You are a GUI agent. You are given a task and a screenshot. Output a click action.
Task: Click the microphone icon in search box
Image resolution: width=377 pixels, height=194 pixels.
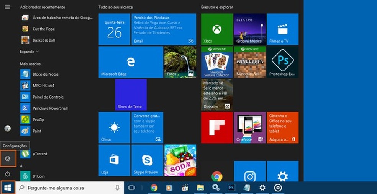tap(118, 188)
